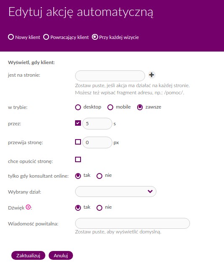Screen dimensions: 224x264
Task: Choose Przy każdej wizycie option
Action: (95, 37)
